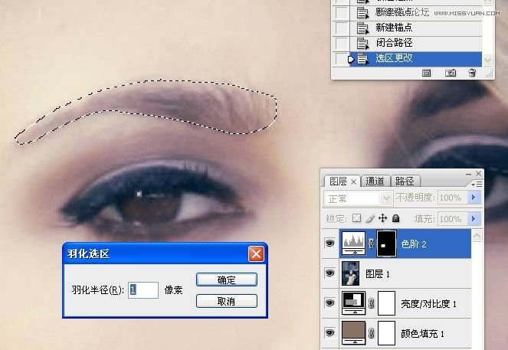508x350 pixels.
Task: Click the History panel trash icon
Action: tap(472, 73)
